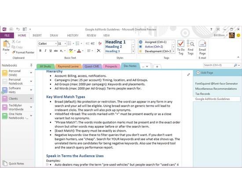
Task: Email the current page
Action: (x=202, y=47)
